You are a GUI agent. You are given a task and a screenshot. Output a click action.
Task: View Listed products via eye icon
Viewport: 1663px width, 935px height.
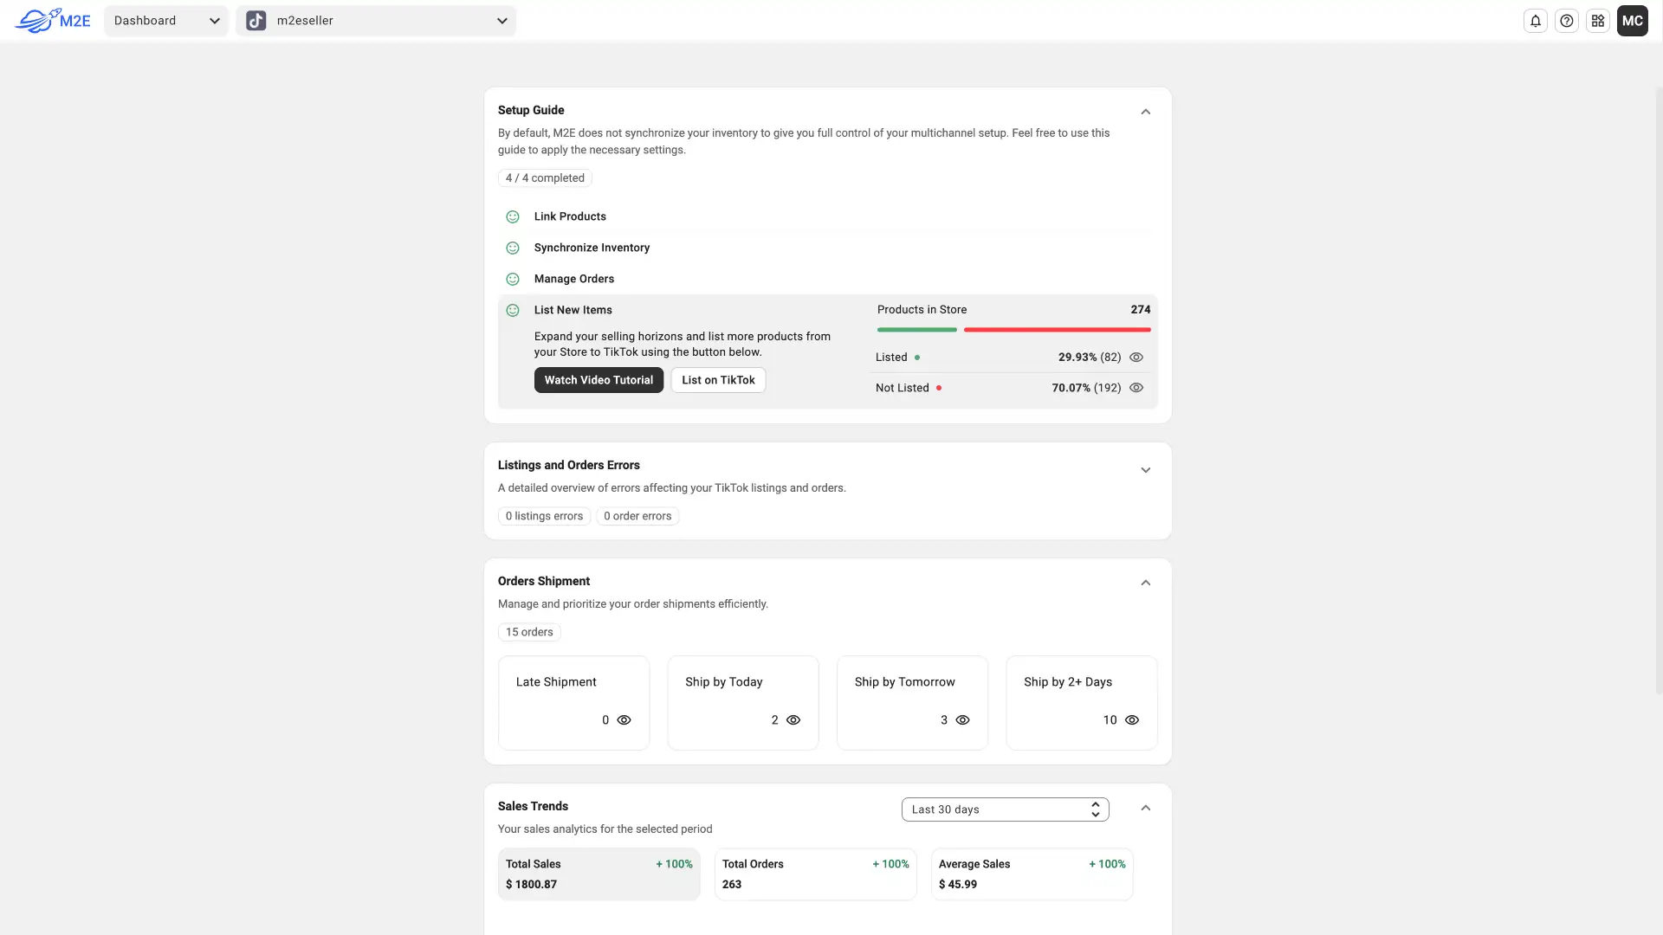(1136, 358)
